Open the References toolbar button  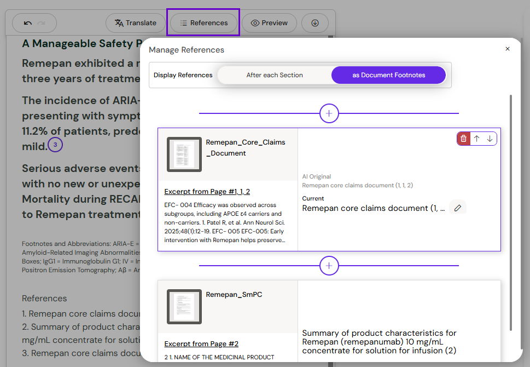[x=204, y=23]
